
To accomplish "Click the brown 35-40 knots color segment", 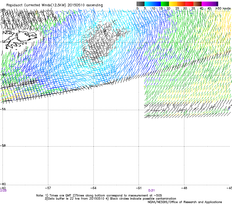I will coord(198,4).
